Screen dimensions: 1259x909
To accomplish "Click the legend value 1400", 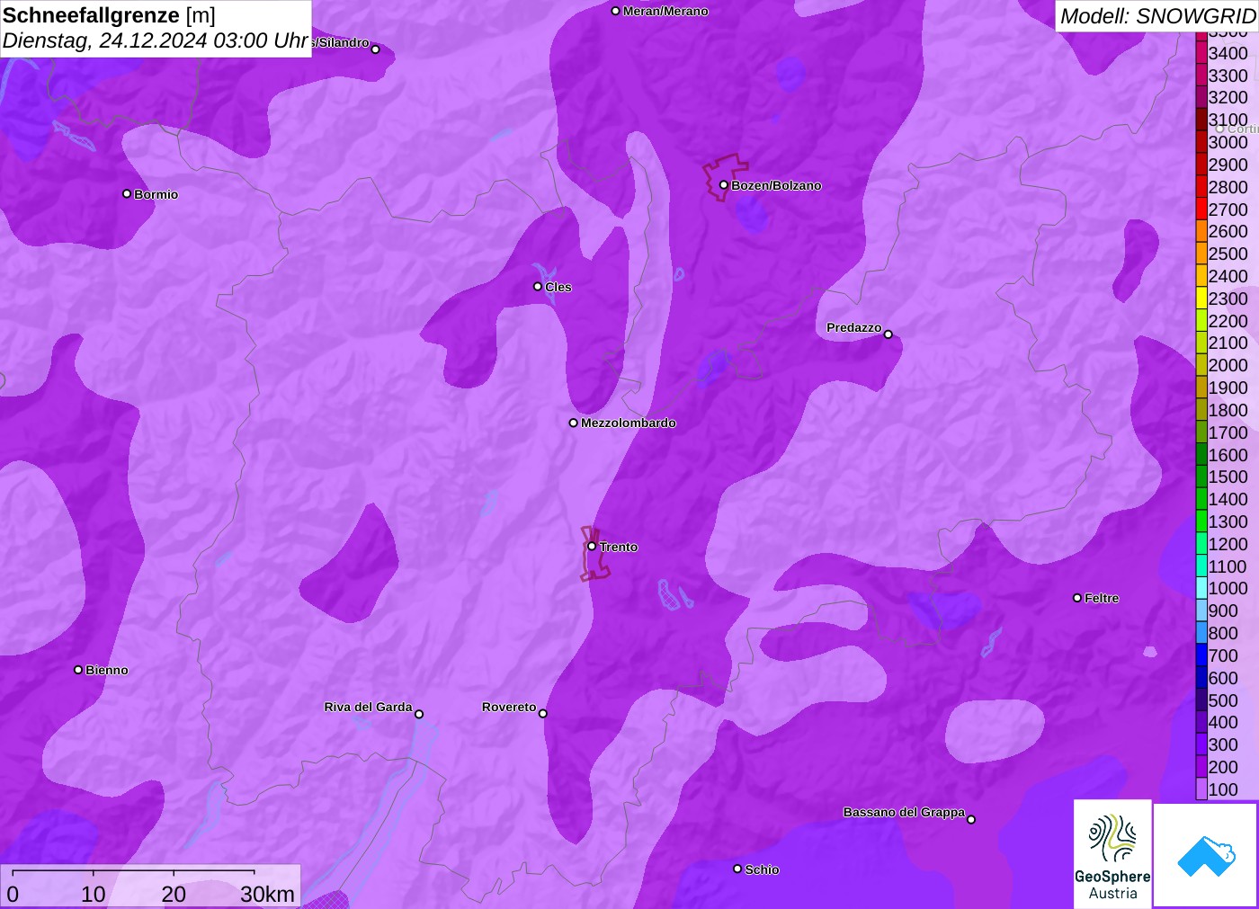I will click(x=1228, y=499).
